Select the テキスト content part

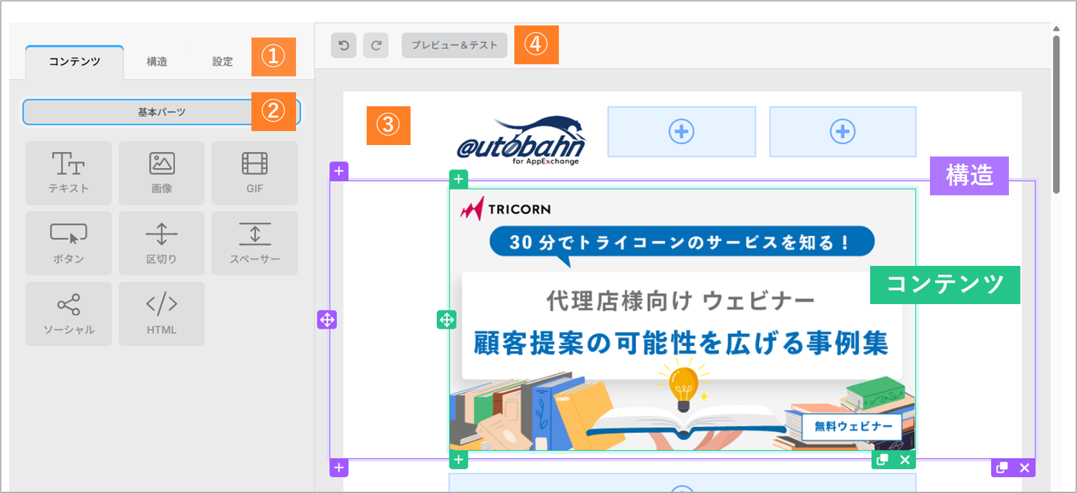[x=69, y=173]
